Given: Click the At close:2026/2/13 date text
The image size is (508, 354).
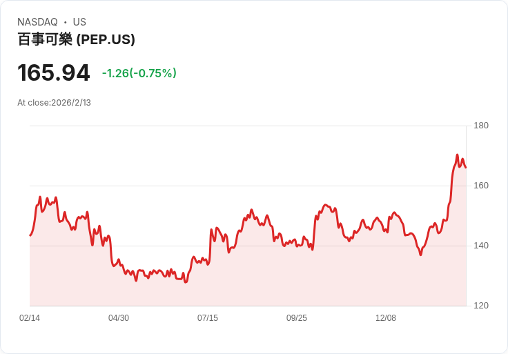Looking at the screenshot, I should 54,103.
